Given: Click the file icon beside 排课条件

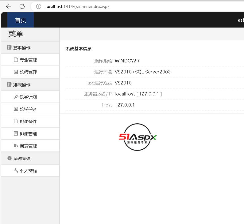Looking at the screenshot, I should click(16, 121).
